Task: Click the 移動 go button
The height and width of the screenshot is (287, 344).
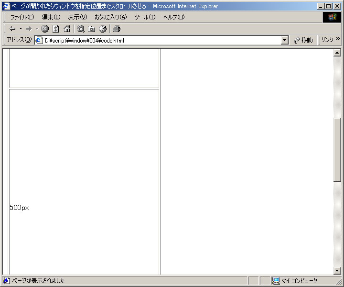Action: pos(304,40)
